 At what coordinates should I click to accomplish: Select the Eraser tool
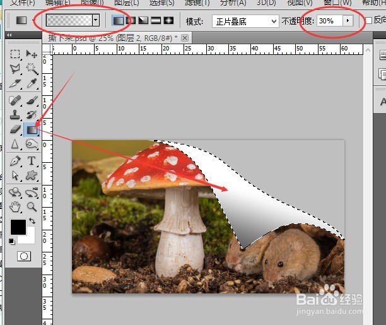[15, 129]
